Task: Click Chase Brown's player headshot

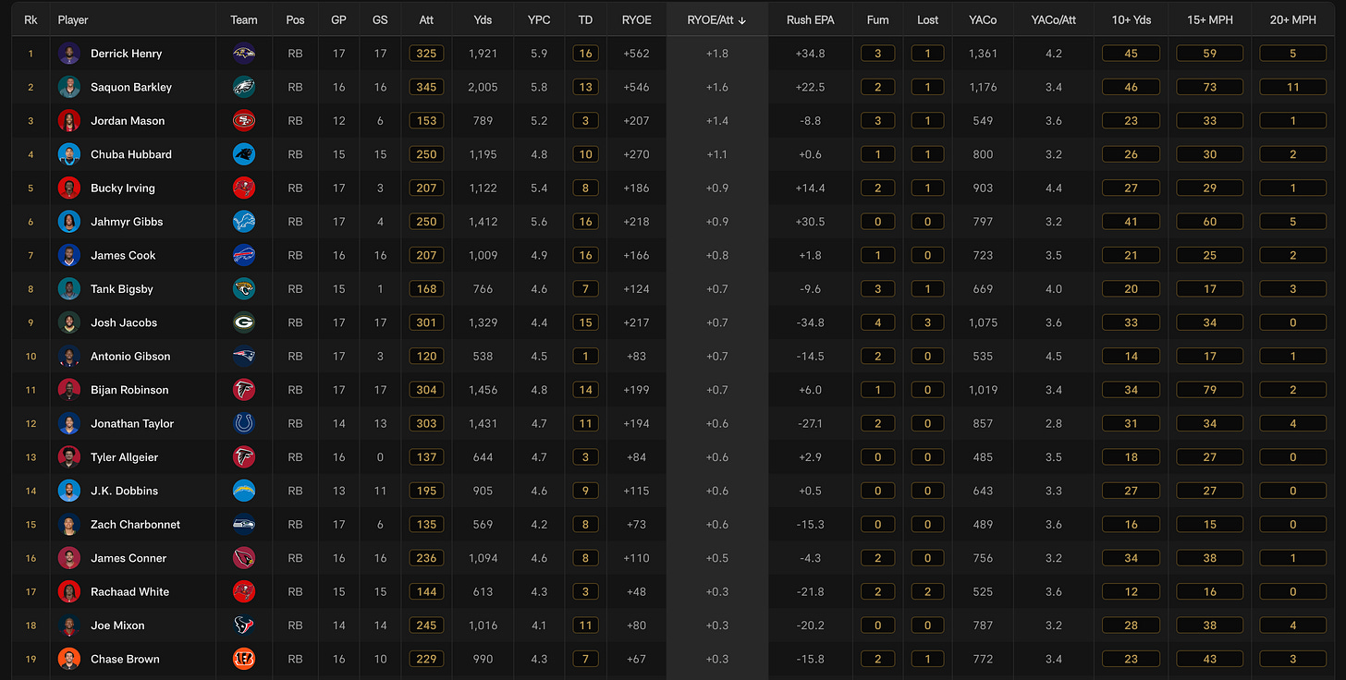Action: coord(69,659)
